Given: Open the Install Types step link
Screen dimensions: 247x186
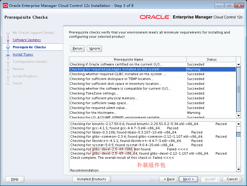Looking at the screenshot, I should (23, 54).
